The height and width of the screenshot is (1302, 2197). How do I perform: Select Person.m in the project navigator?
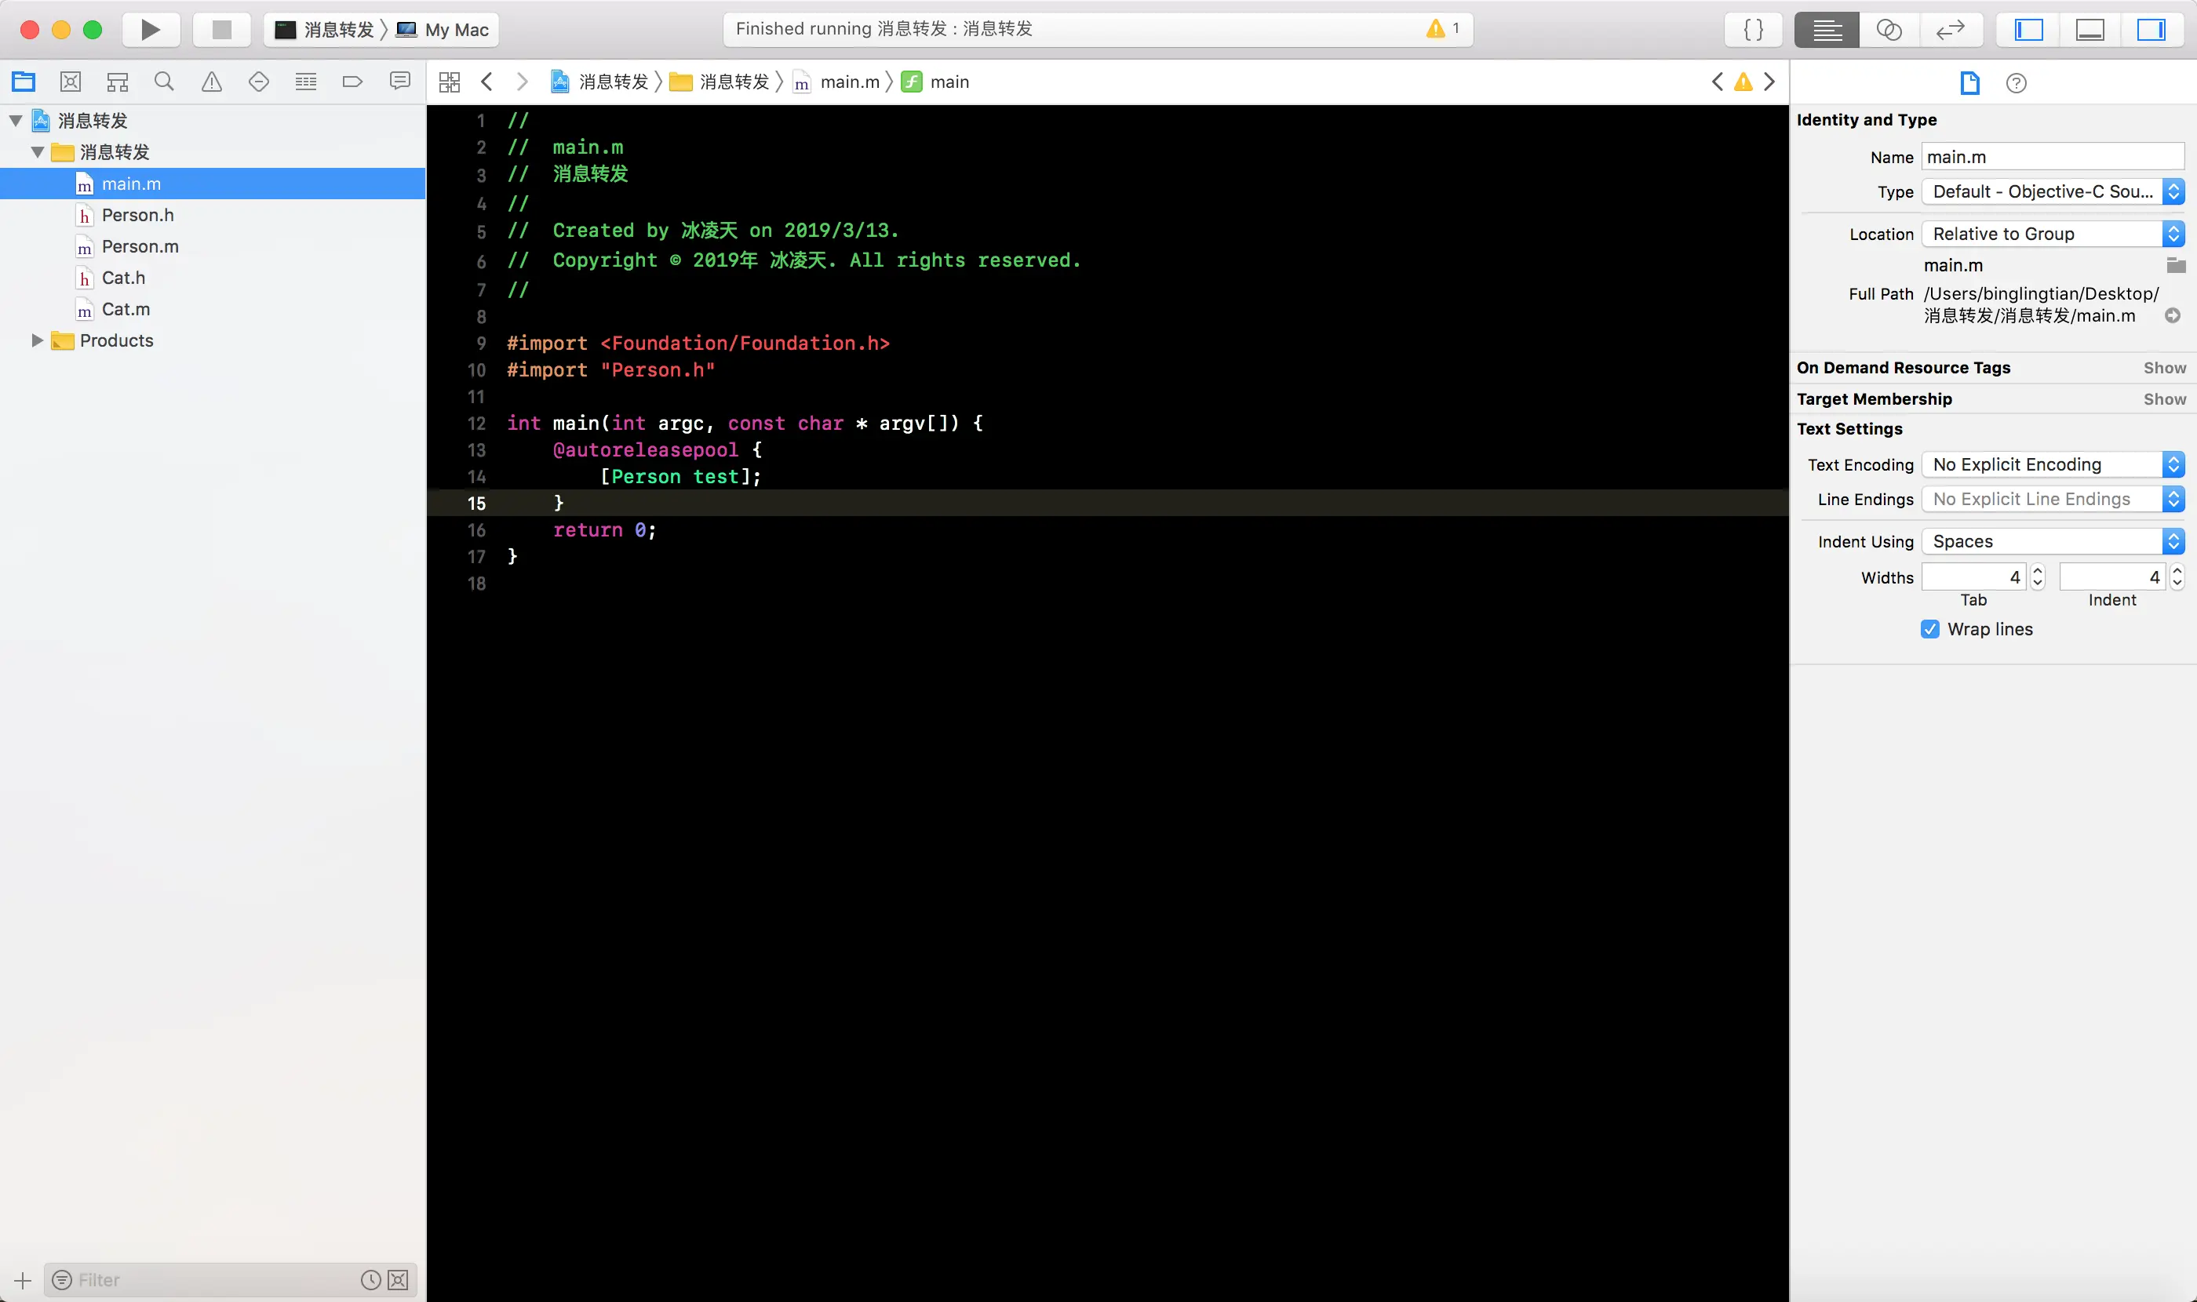click(140, 246)
